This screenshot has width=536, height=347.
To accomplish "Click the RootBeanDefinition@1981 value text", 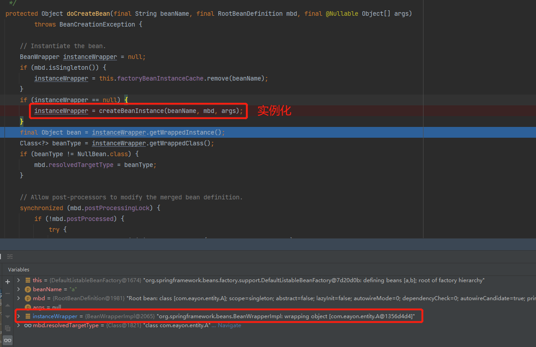I will point(89,298).
